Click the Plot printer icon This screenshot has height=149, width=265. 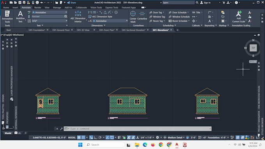point(37,3)
